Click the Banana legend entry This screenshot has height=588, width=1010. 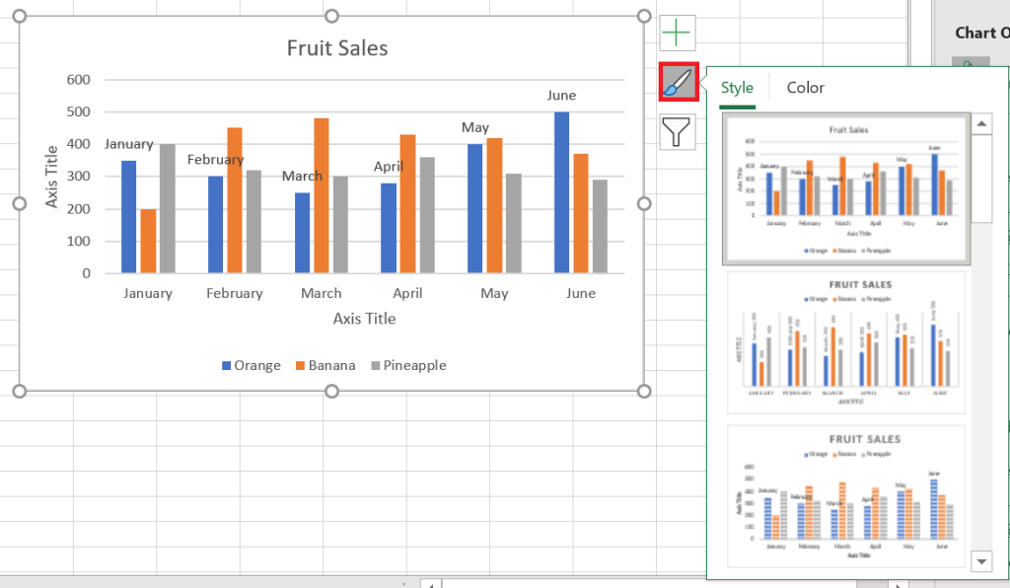click(325, 365)
